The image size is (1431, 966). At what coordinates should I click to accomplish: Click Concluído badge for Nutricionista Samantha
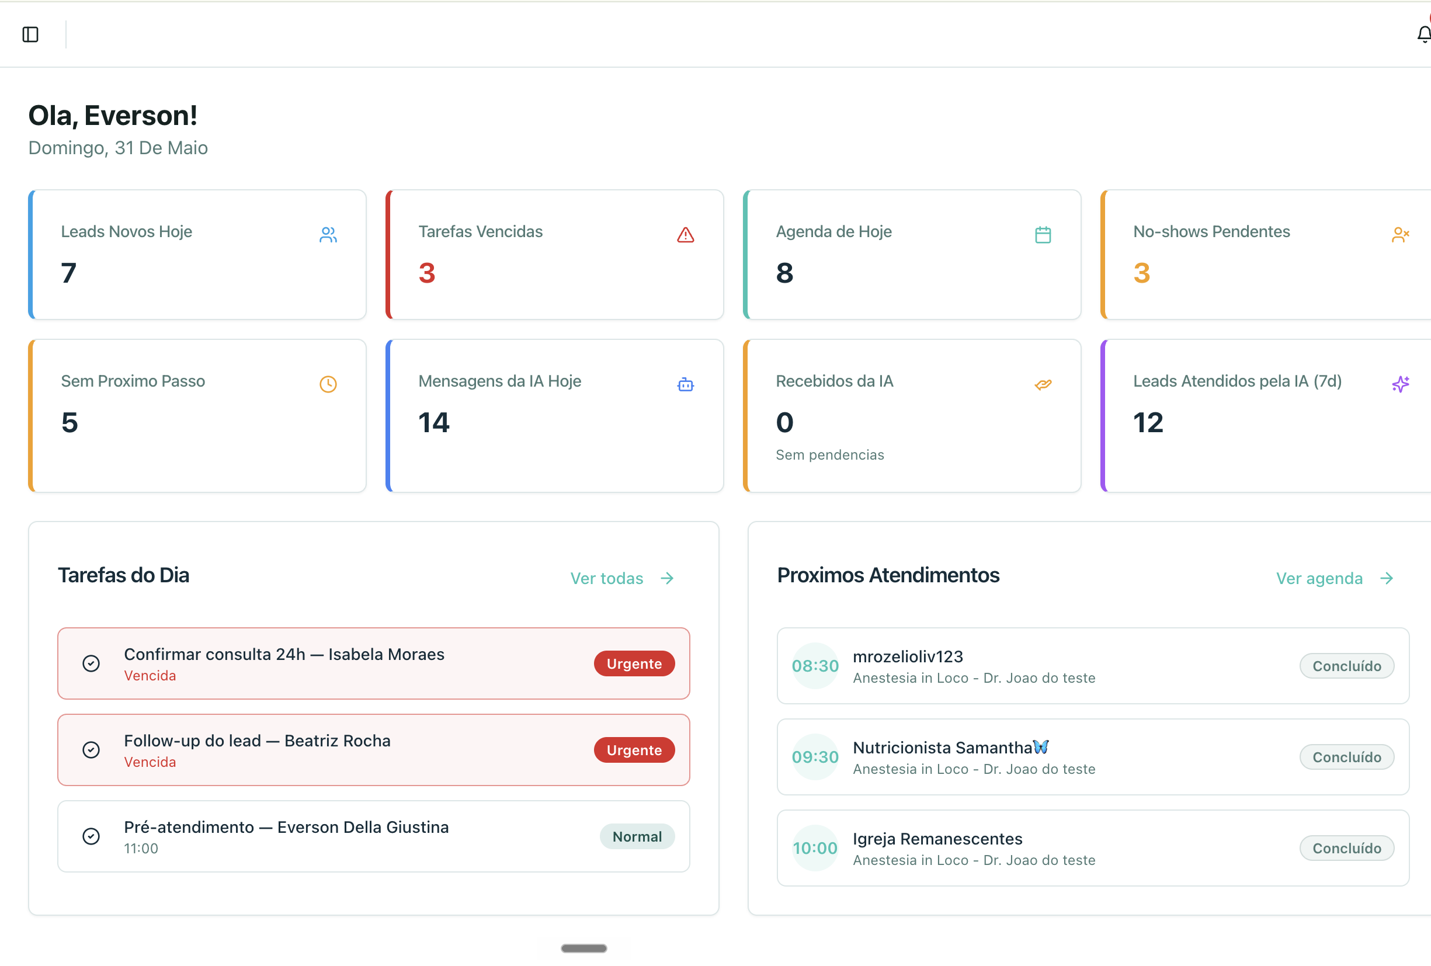(x=1347, y=757)
